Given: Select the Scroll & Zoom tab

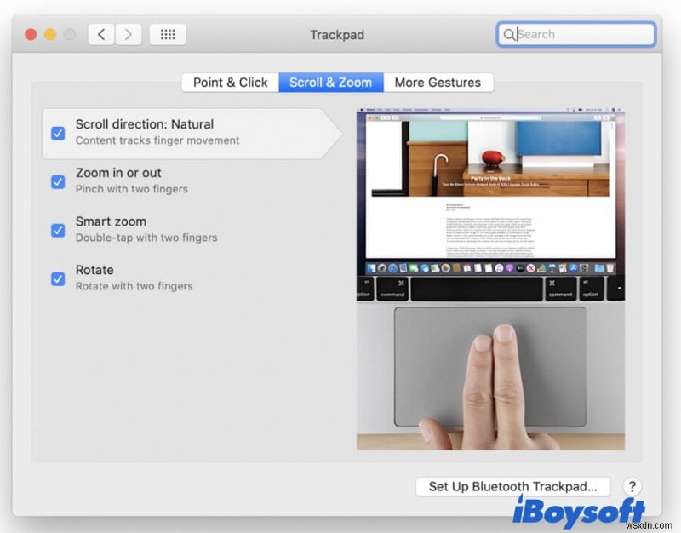Looking at the screenshot, I should pos(331,82).
